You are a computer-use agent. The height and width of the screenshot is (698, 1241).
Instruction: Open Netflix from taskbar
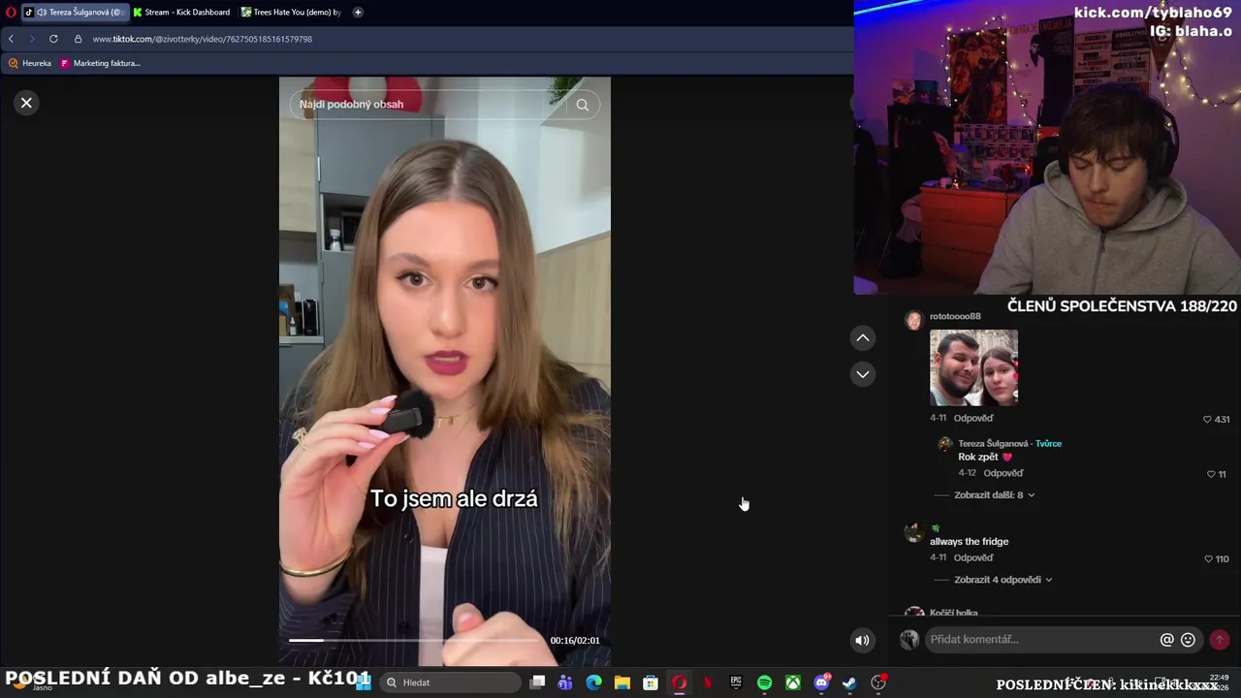708,682
